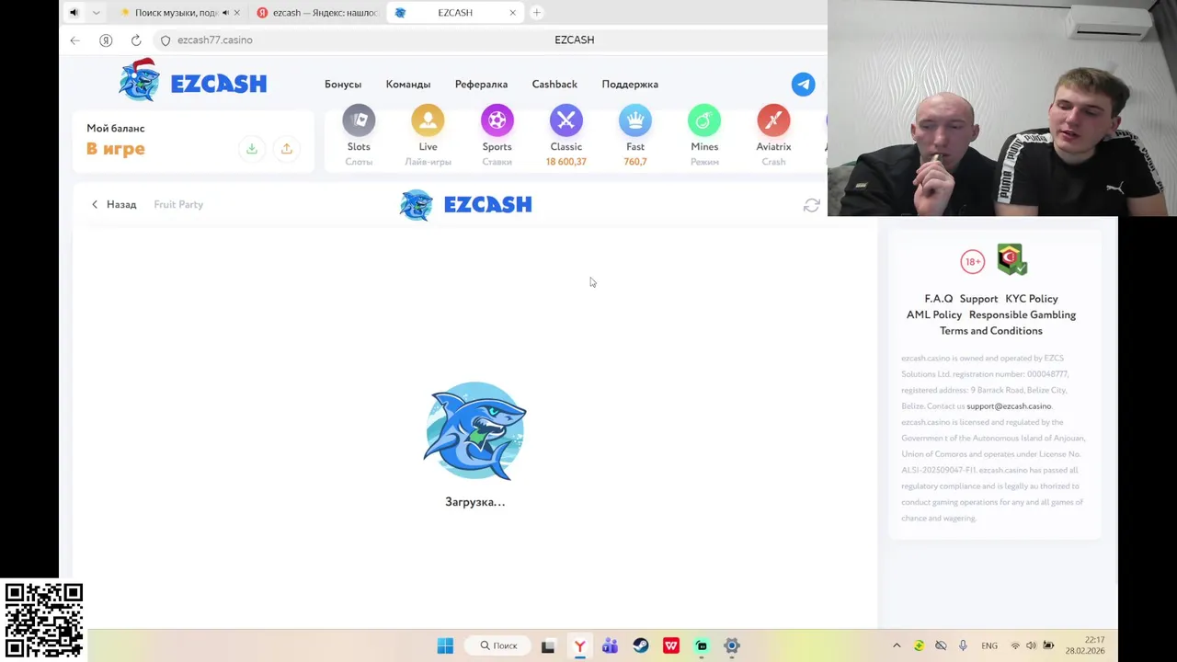This screenshot has height=662, width=1177.
Task: Open the Classic game mode icon
Action: pyautogui.click(x=566, y=120)
